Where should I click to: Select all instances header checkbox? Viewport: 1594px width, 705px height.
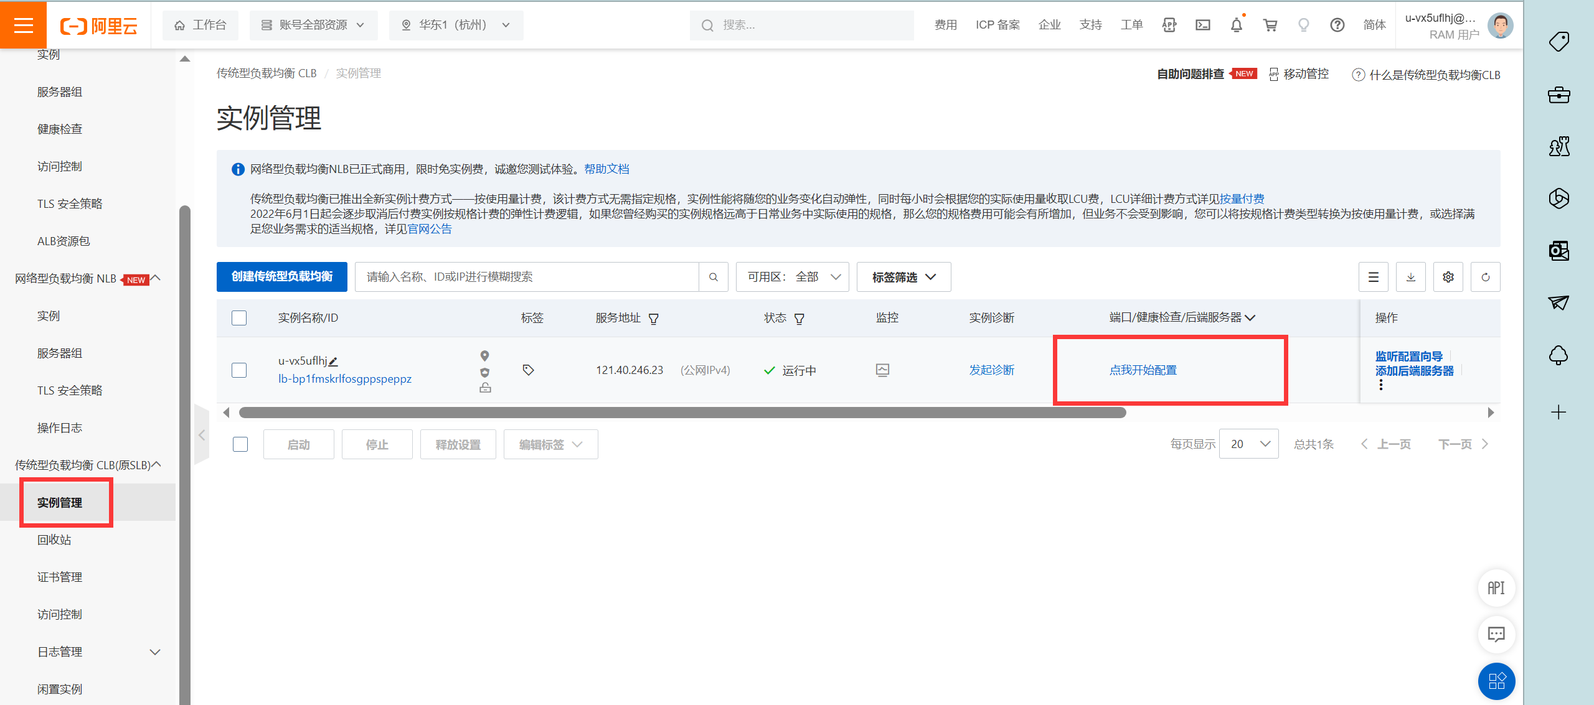(x=239, y=318)
